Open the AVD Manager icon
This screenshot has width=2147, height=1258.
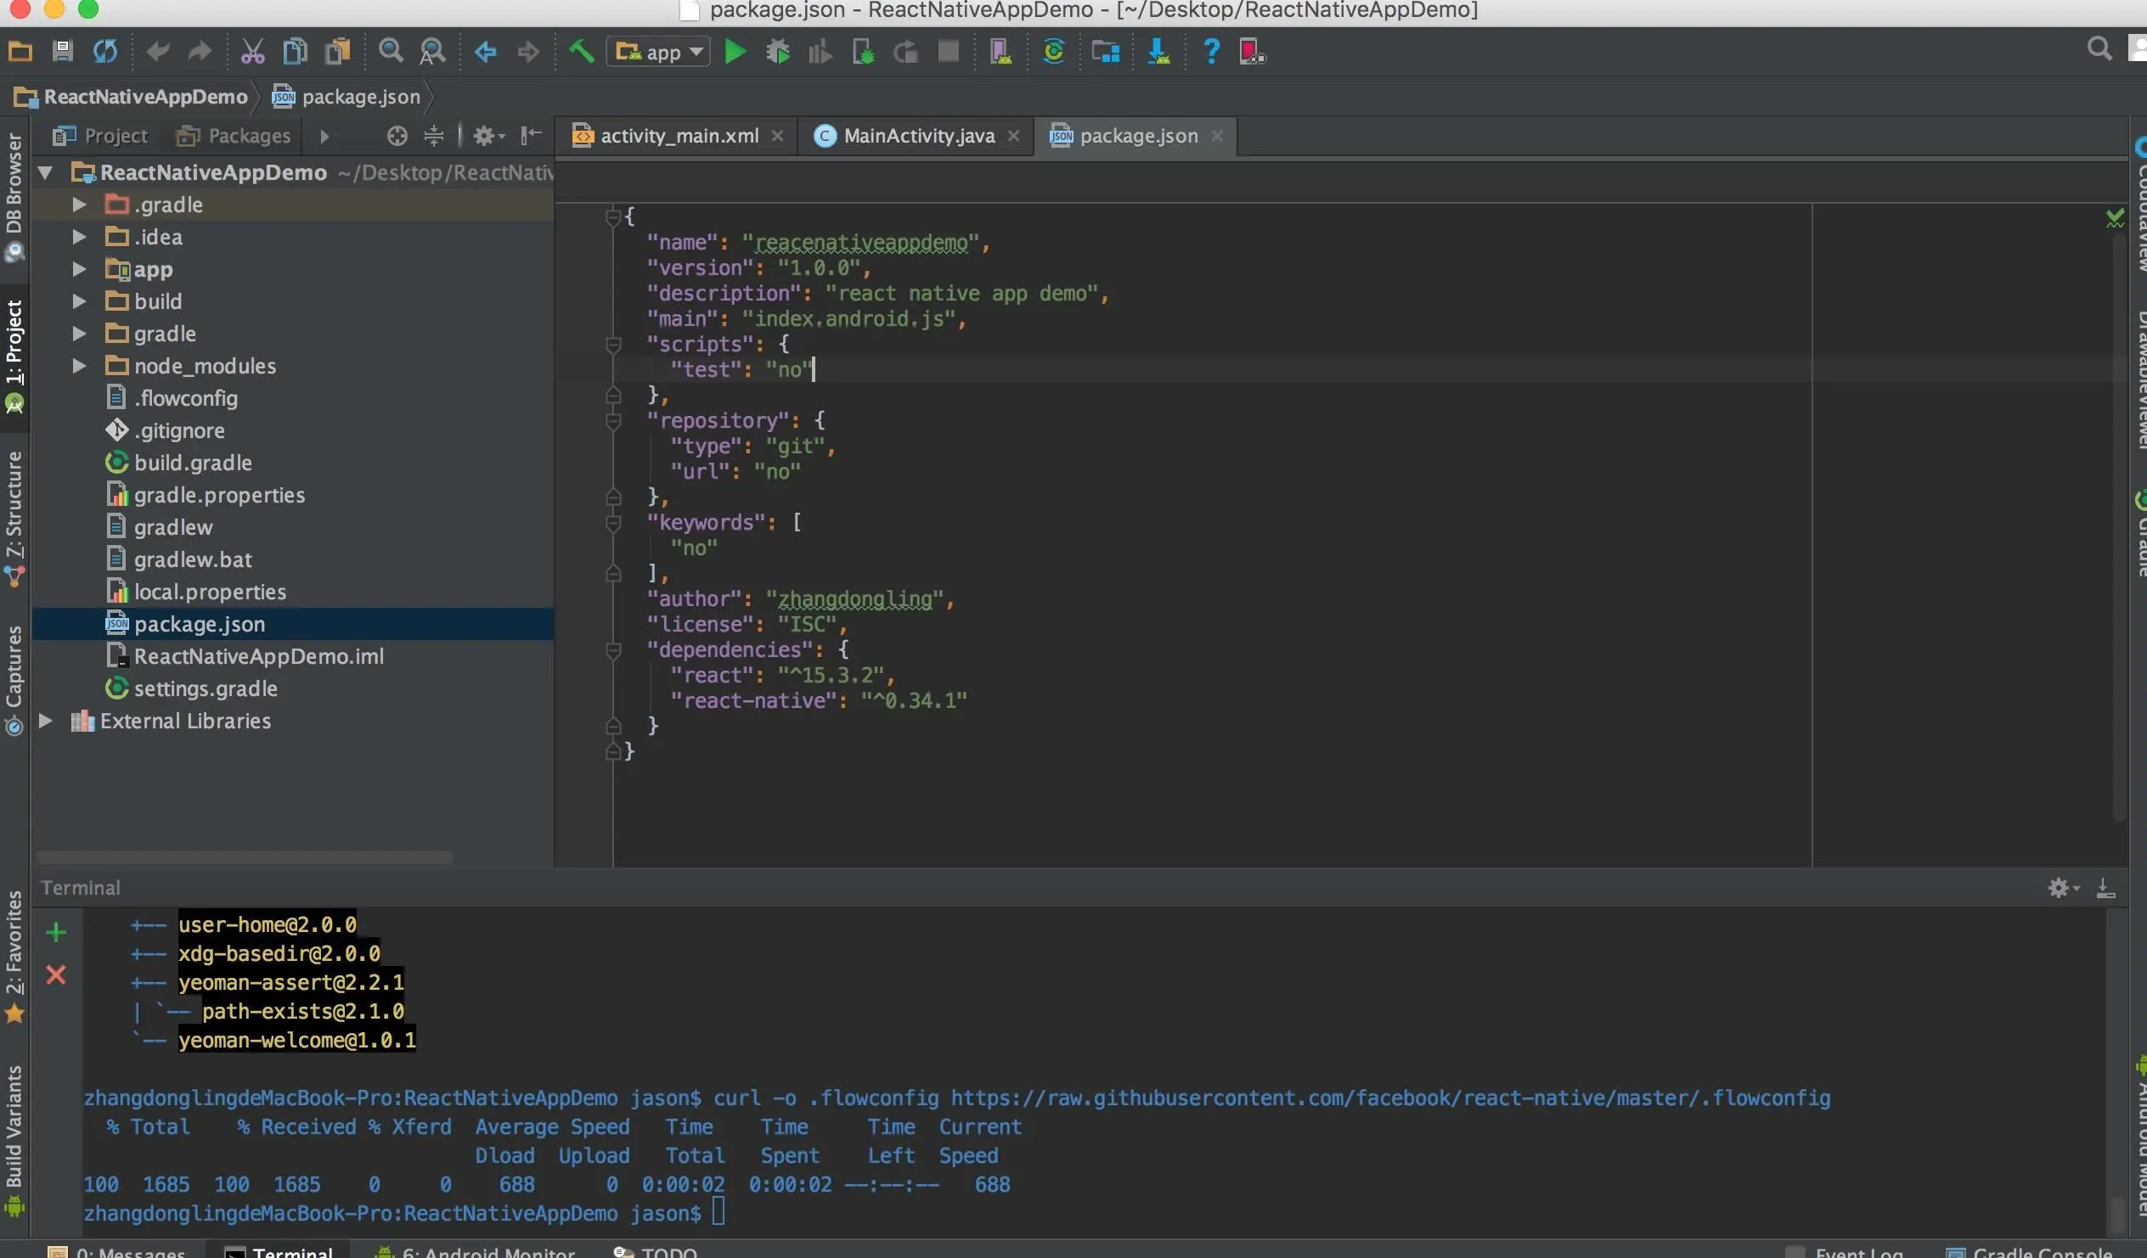(x=1000, y=51)
